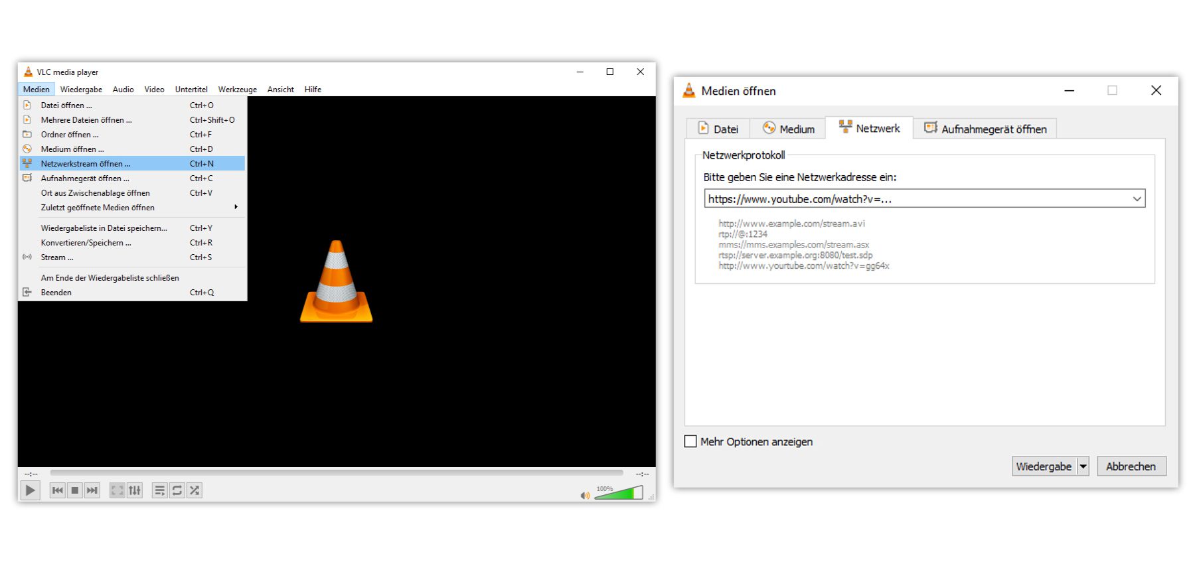1195x564 pixels.
Task: Click the remaining time label right of seek bar
Action: coord(642,474)
